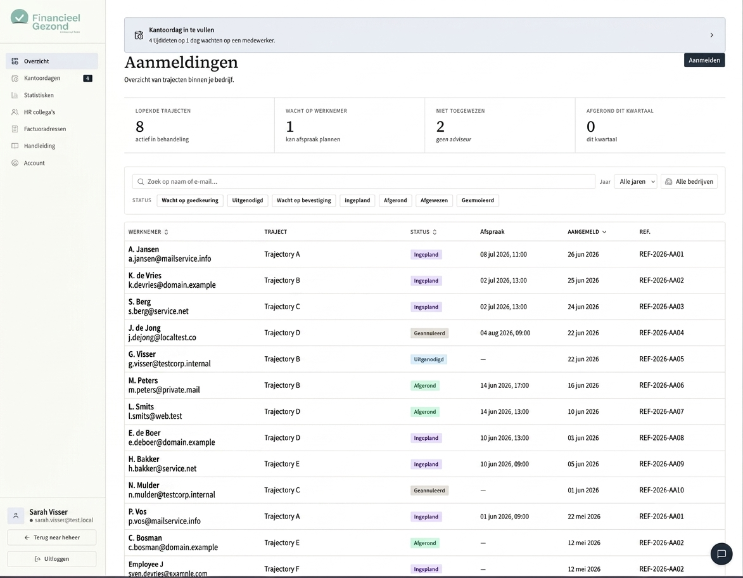Screen dimensions: 743x578
Task: Click the HR collega's people icon
Action: coord(15,112)
